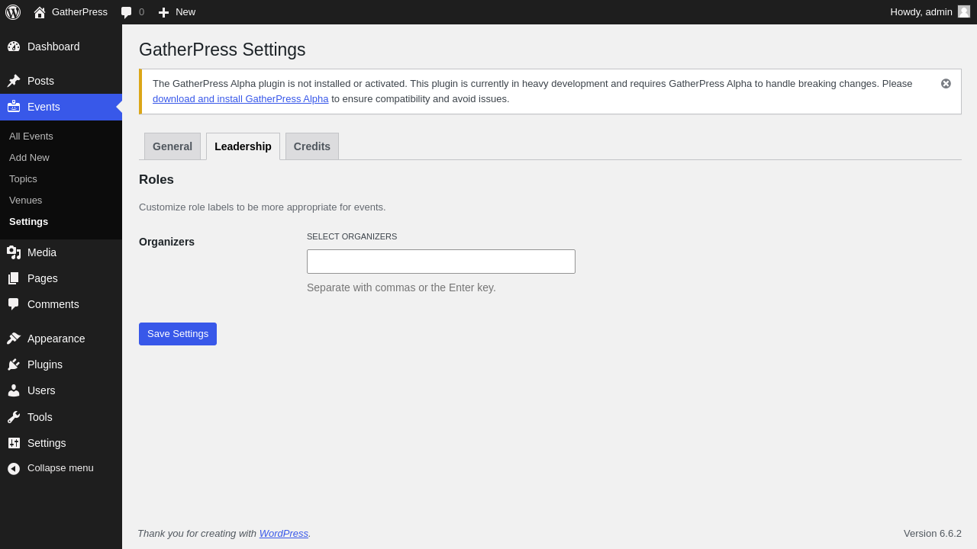
Task: Focus the Select Organizers input field
Action: [x=441, y=262]
